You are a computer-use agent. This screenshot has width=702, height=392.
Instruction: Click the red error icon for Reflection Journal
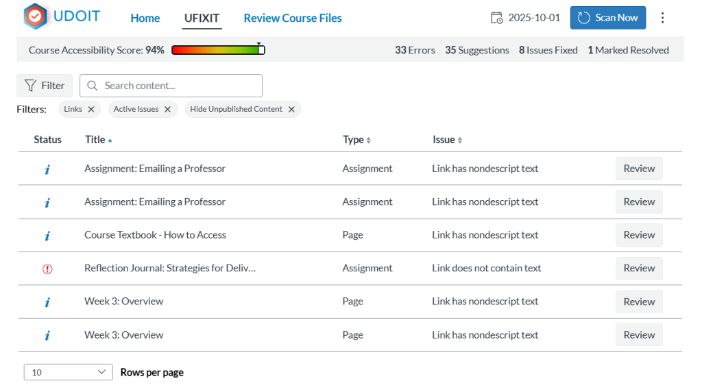coord(47,269)
